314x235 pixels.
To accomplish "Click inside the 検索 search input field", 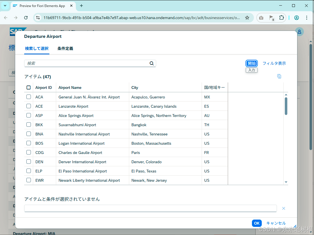I will pyautogui.click(x=84, y=63).
